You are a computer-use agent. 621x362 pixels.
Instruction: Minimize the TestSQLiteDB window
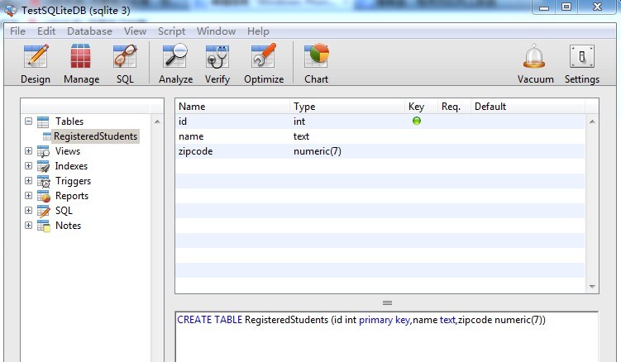click(544, 7)
